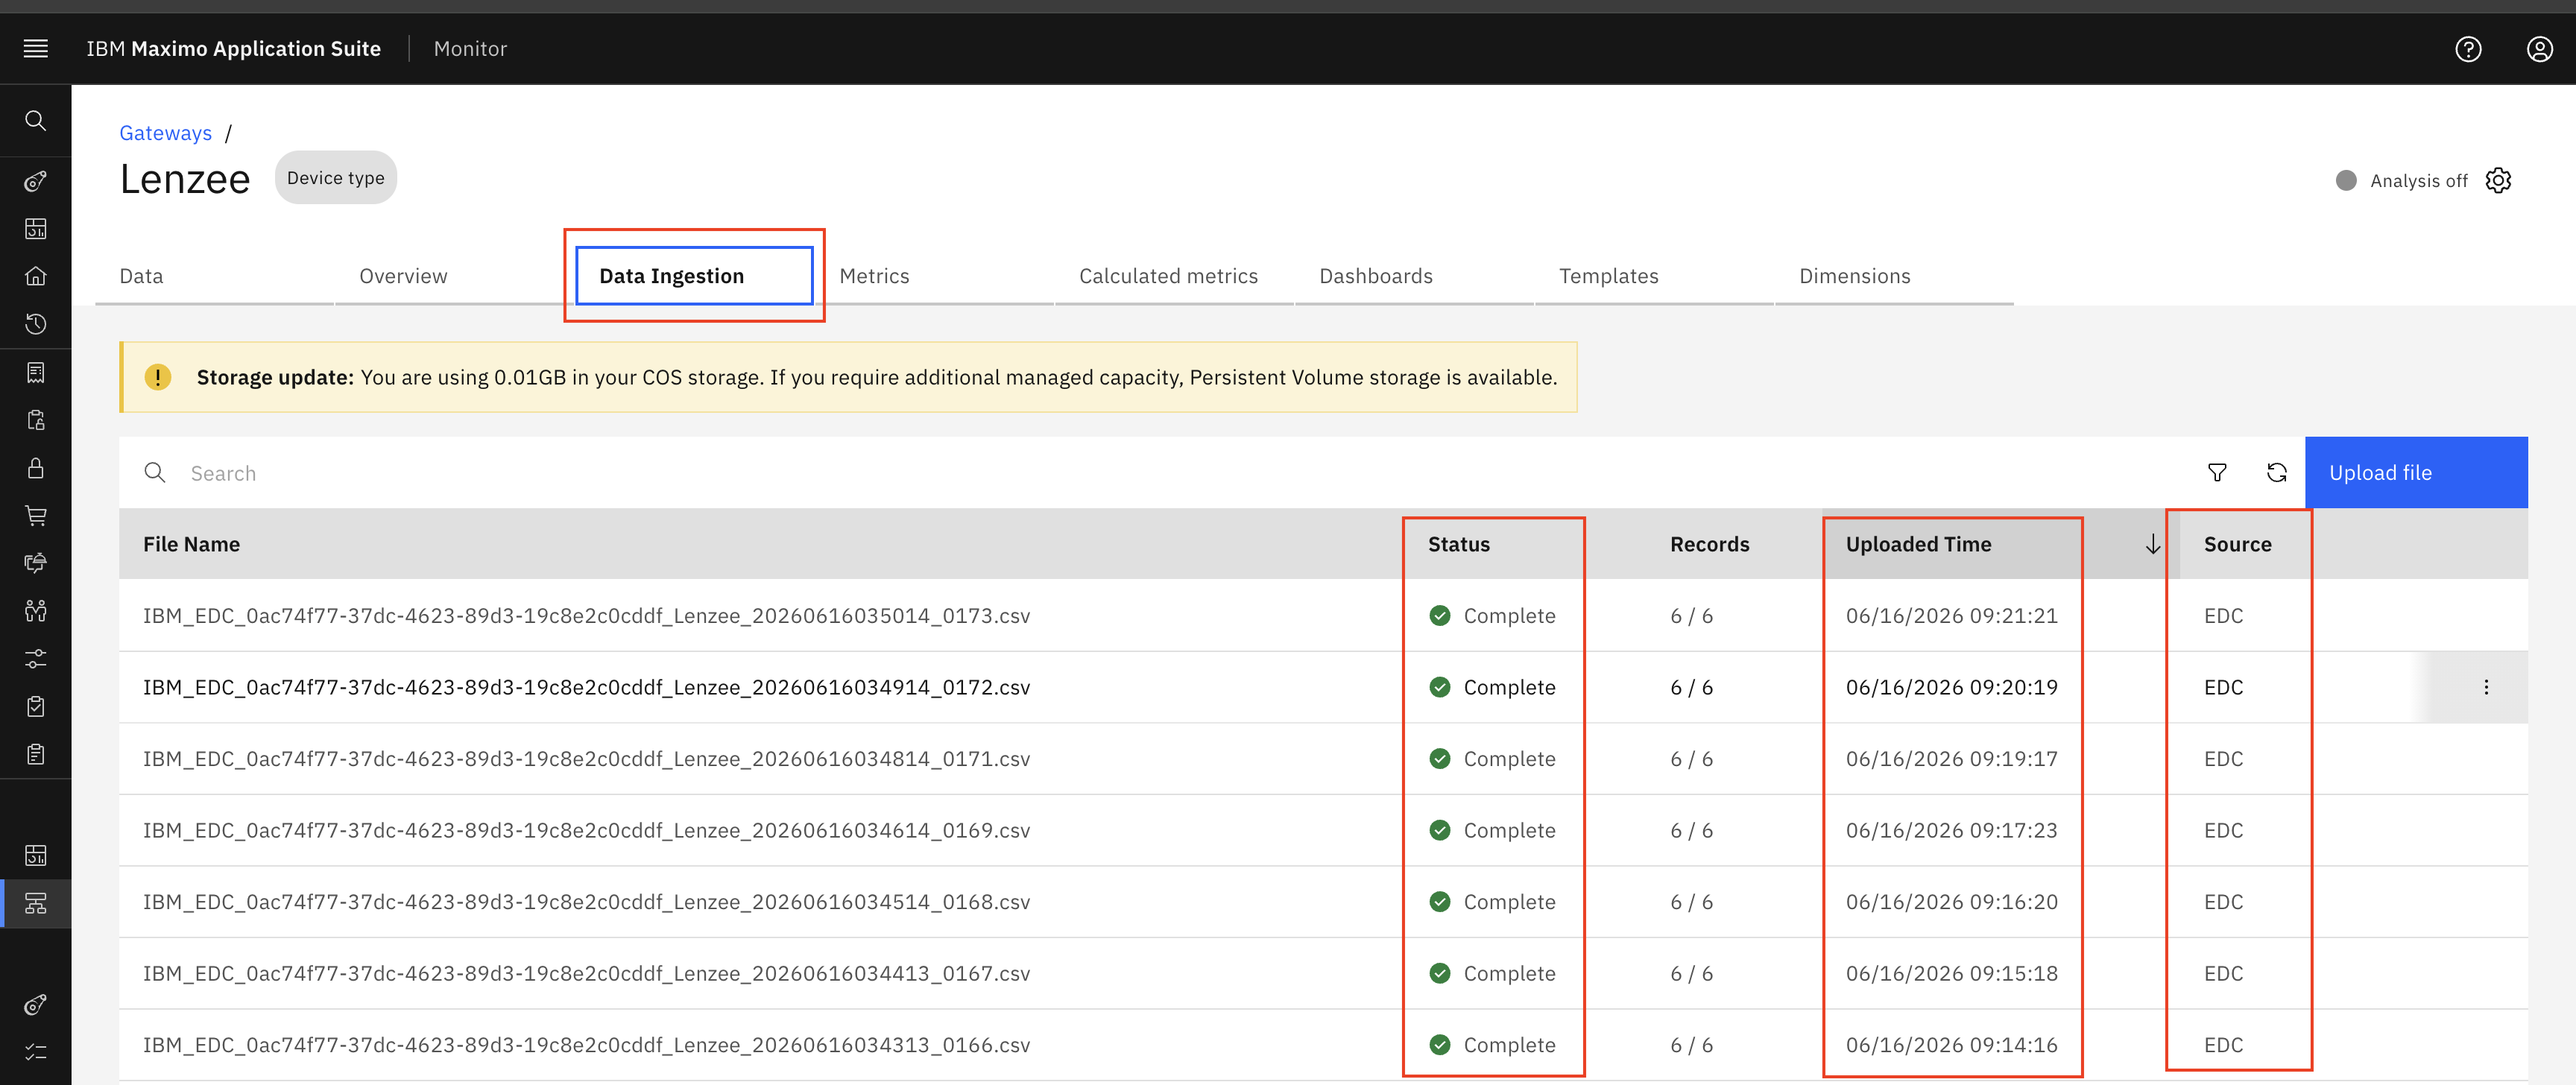Image resolution: width=2576 pixels, height=1085 pixels.
Task: Click the padlock icon in sidebar
Action: [36, 468]
